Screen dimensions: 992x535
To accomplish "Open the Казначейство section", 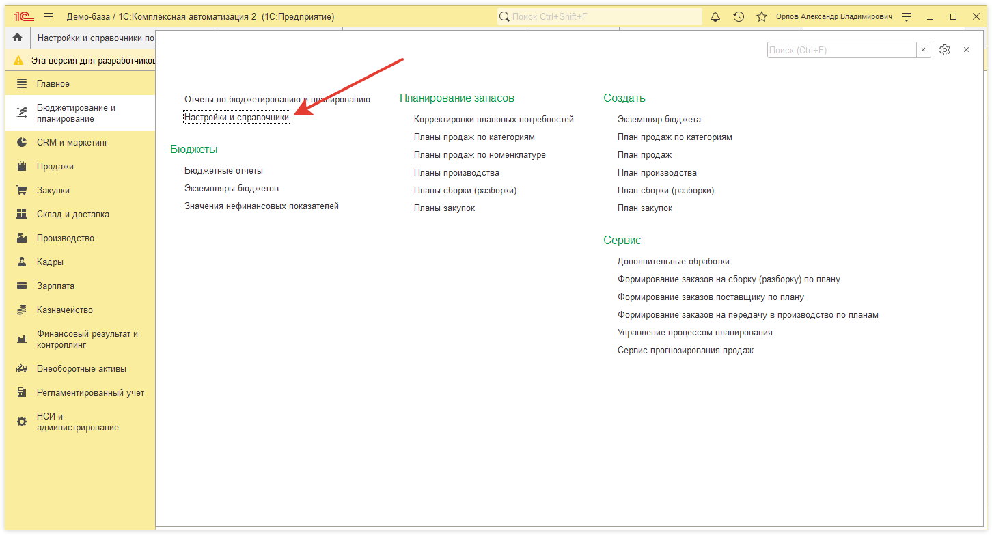I will [x=64, y=310].
